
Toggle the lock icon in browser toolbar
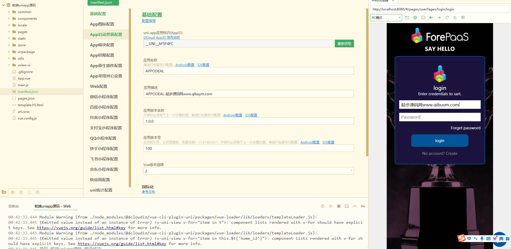coord(455,18)
